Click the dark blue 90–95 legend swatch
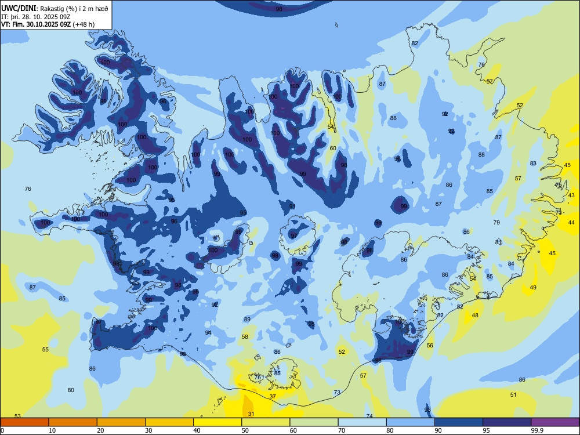Viewport: 580px width, 435px height. 459,422
